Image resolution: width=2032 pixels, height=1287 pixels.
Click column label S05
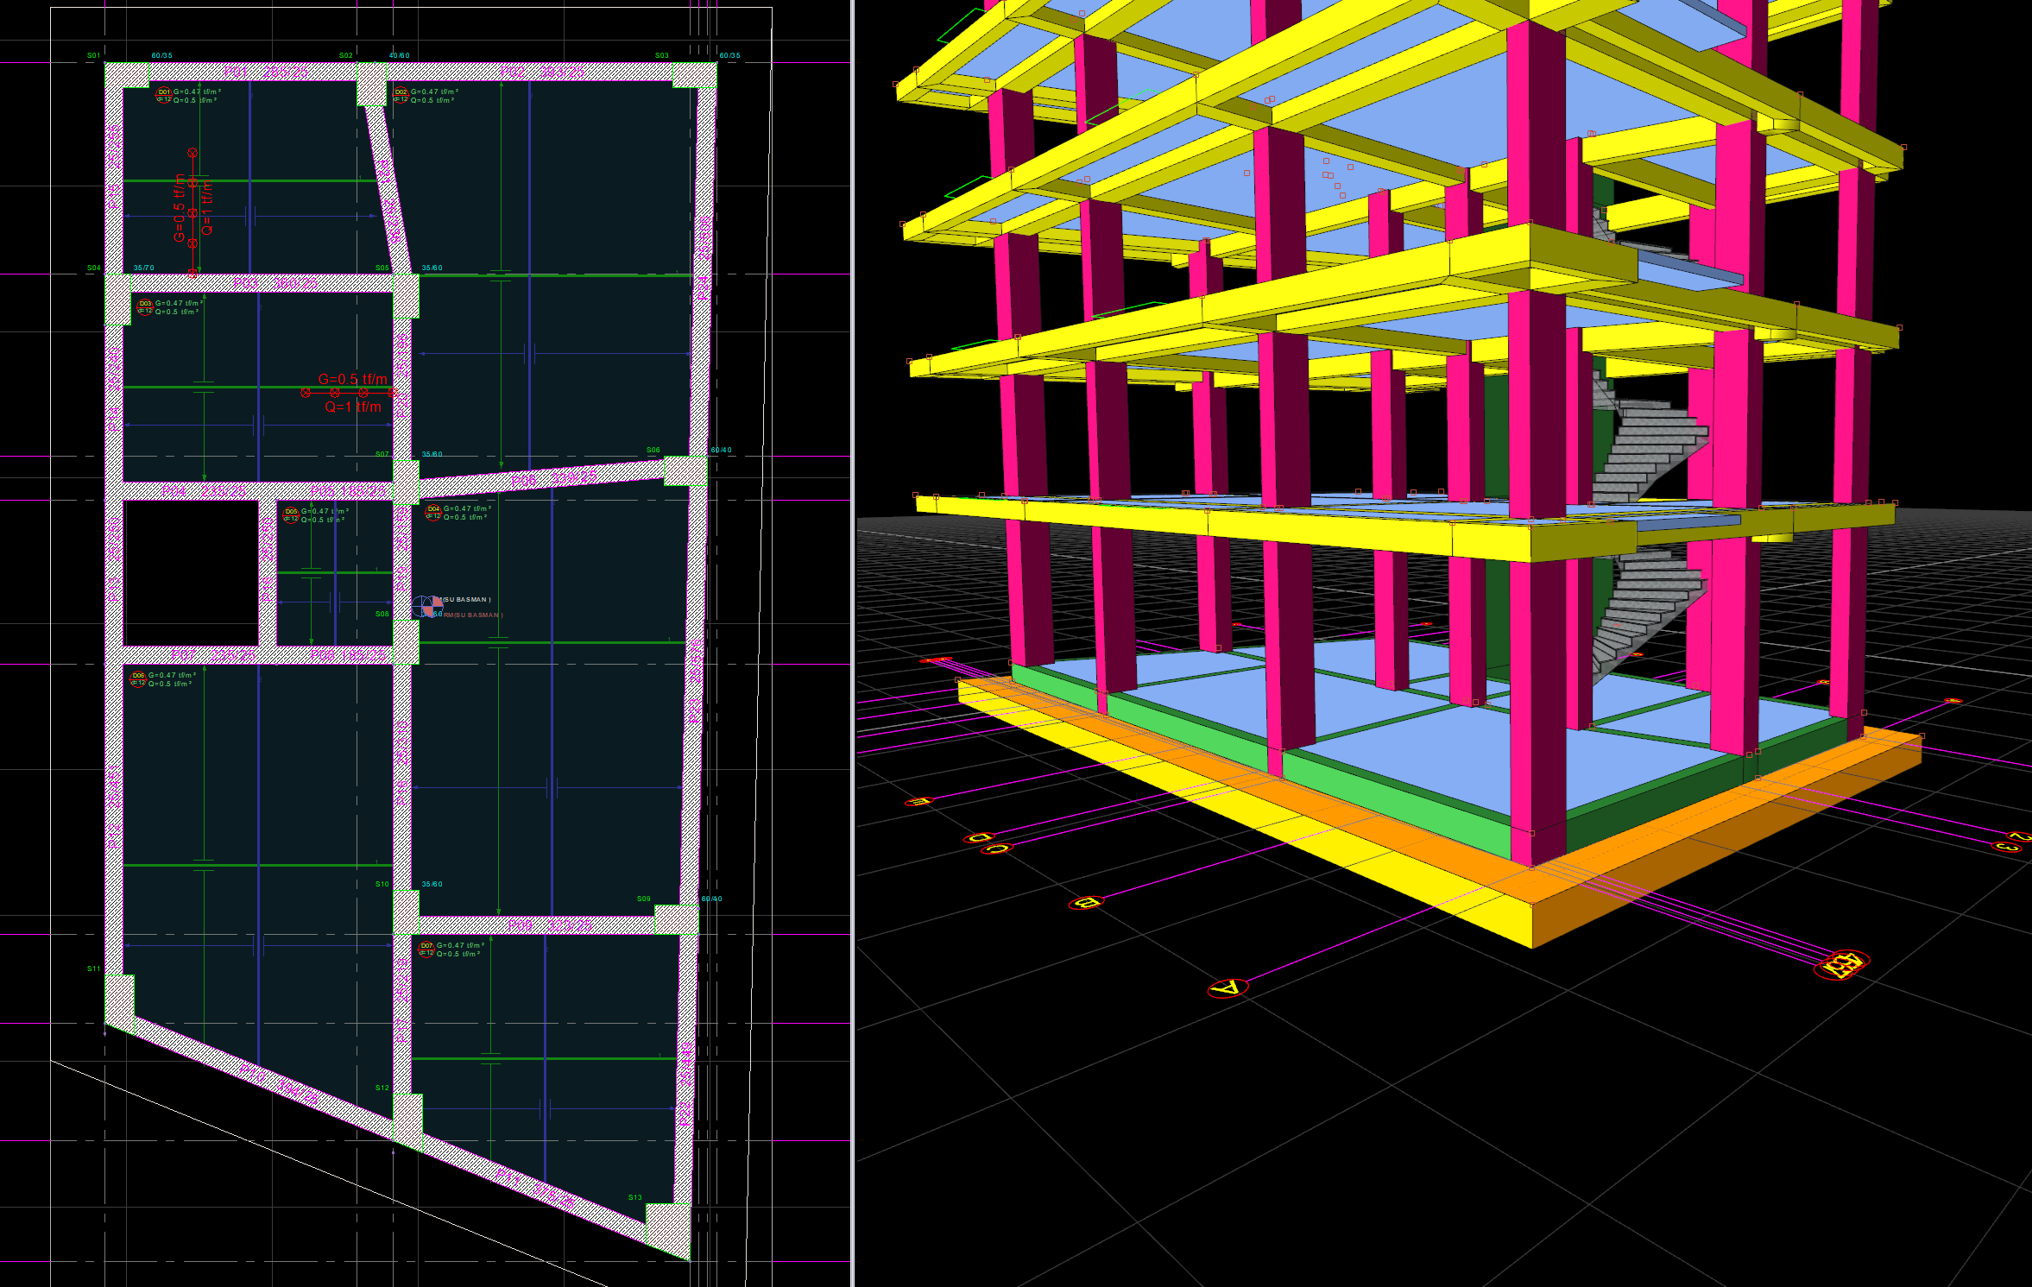(382, 268)
